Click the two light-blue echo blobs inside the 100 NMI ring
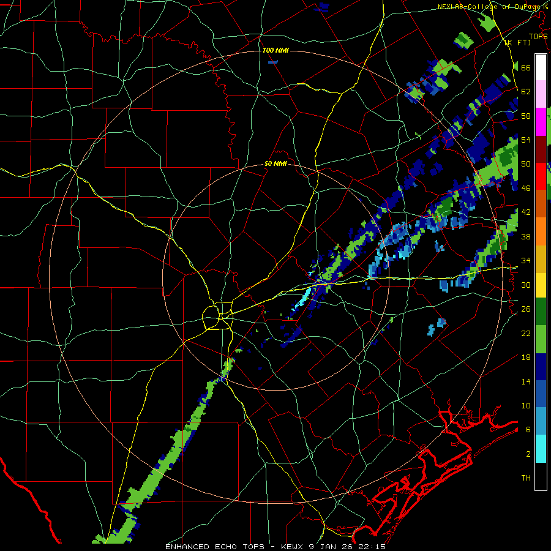This screenshot has height=551, width=551. [x=437, y=327]
